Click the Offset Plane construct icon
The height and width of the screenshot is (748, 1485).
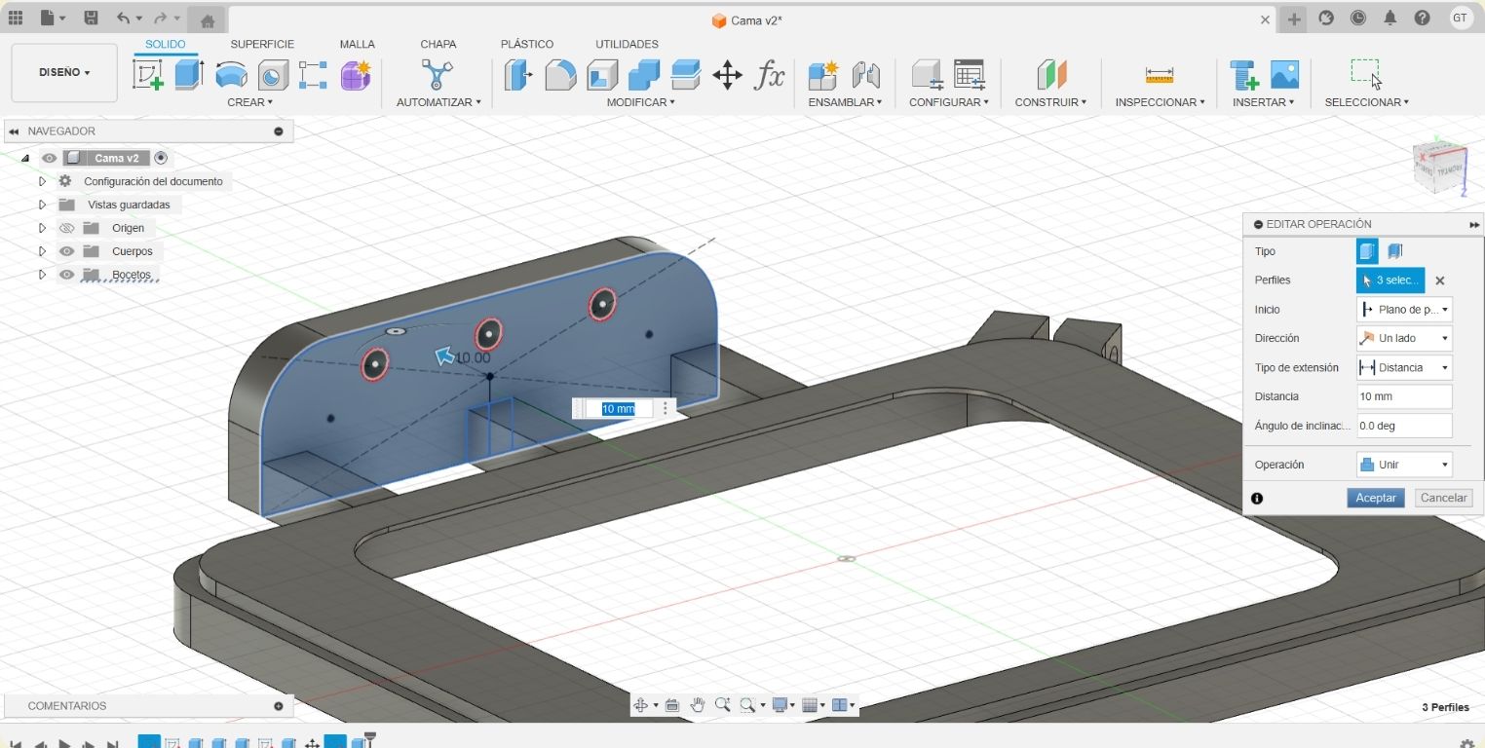coord(1051,75)
